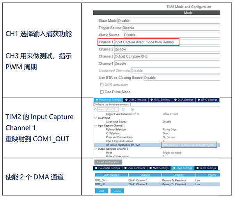
Task: Switch to upper Parameter Settings tab
Action: click(108, 100)
